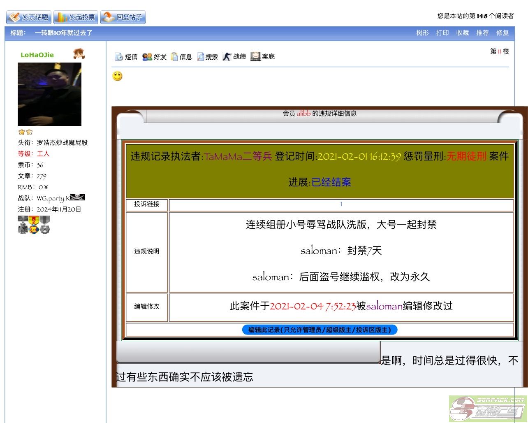Click the gender icon beside LoHaOJie
Viewport: 528px width, 423px height.
79,54
